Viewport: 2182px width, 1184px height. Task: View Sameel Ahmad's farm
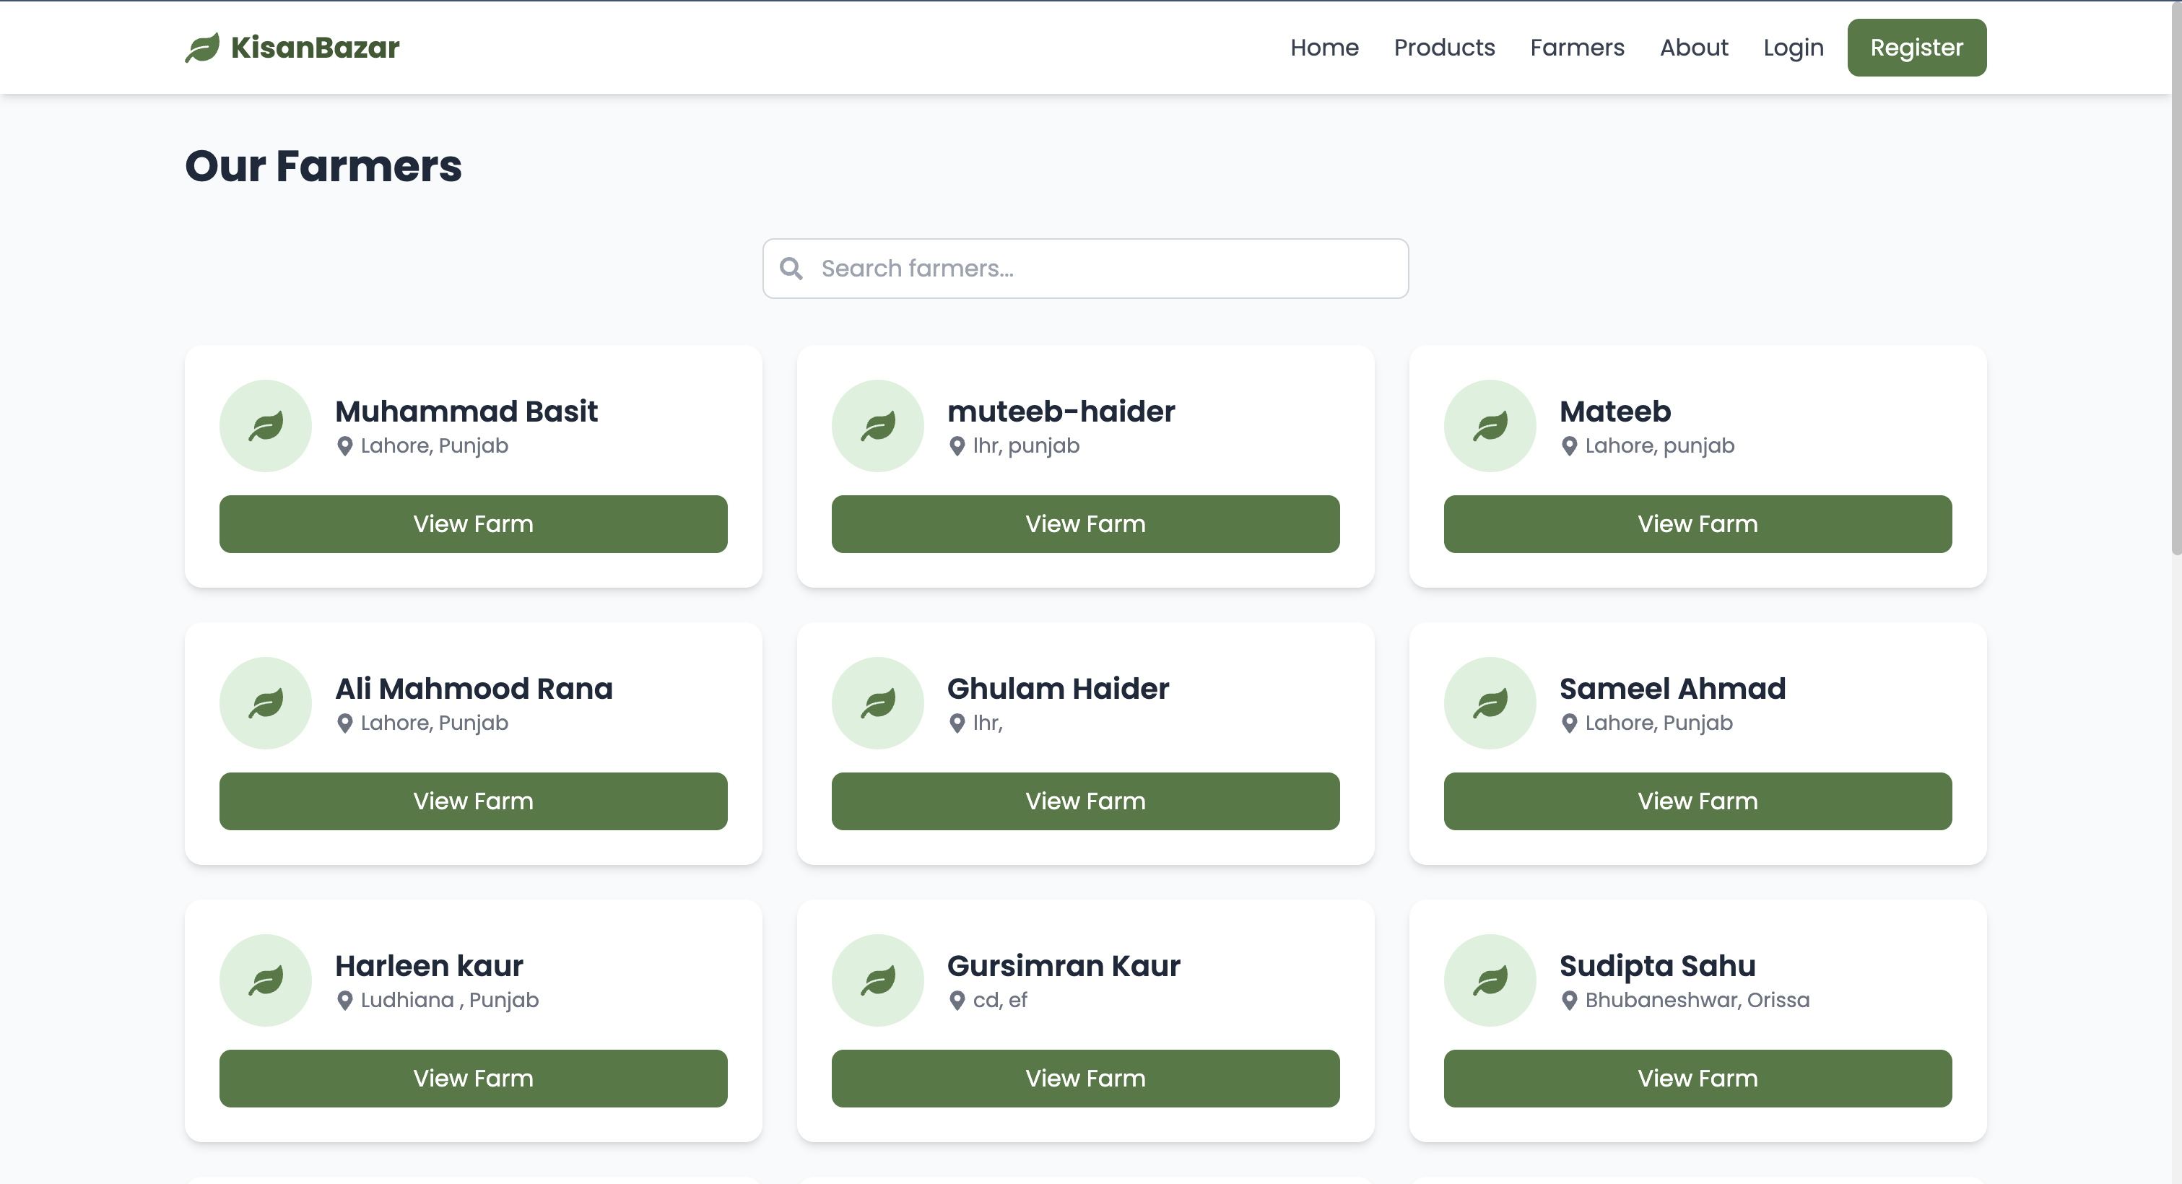[1698, 801]
